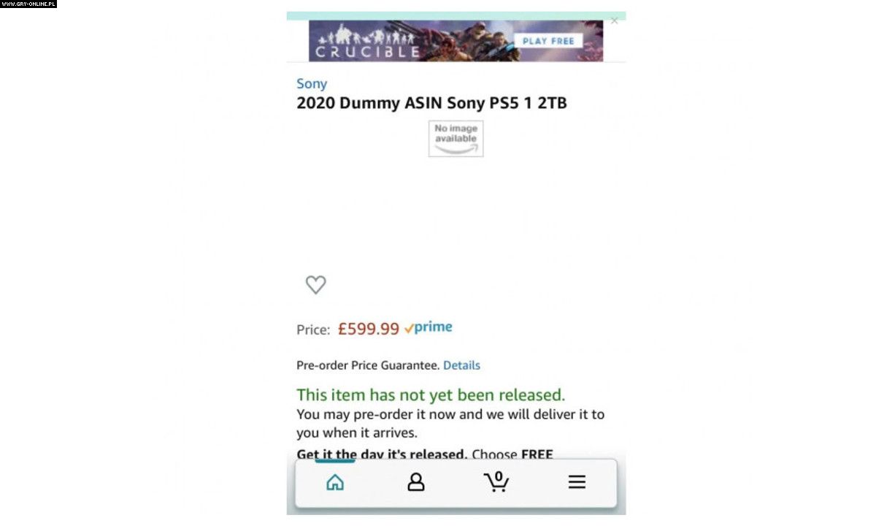Click the PLAY FREE button in ad

(x=548, y=41)
